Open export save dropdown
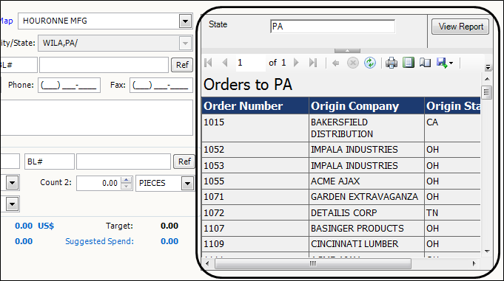Image resolution: width=504 pixels, height=281 pixels. pos(445,63)
